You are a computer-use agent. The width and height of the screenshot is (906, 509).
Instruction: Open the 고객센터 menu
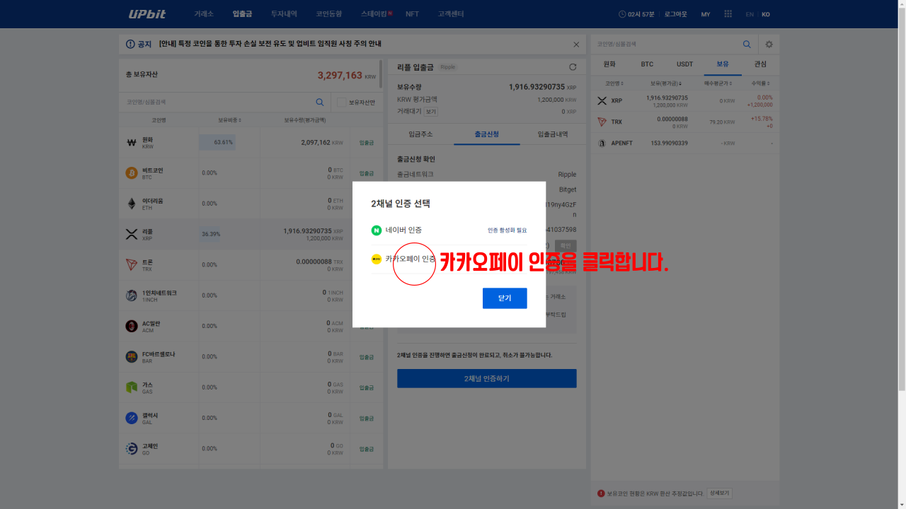coord(451,14)
